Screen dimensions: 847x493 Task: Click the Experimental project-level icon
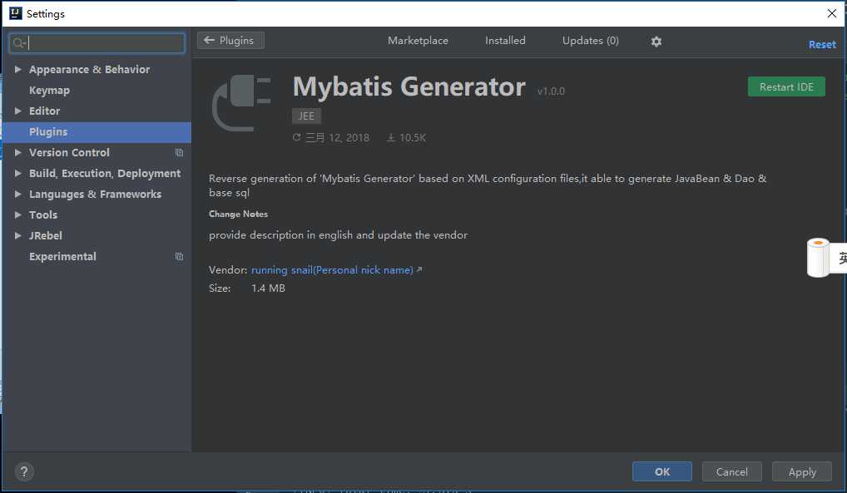pos(180,257)
